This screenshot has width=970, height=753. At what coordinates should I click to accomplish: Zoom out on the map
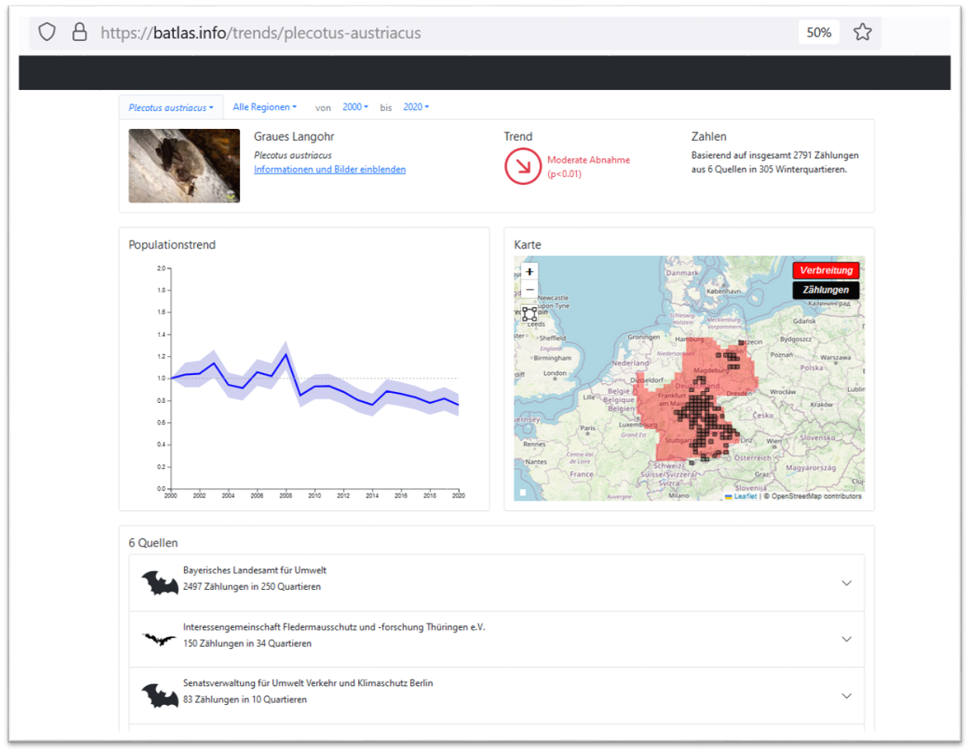[x=530, y=290]
